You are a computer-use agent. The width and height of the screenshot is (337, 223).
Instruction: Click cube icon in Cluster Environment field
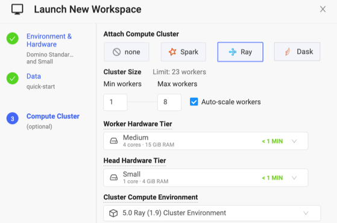[113, 213]
